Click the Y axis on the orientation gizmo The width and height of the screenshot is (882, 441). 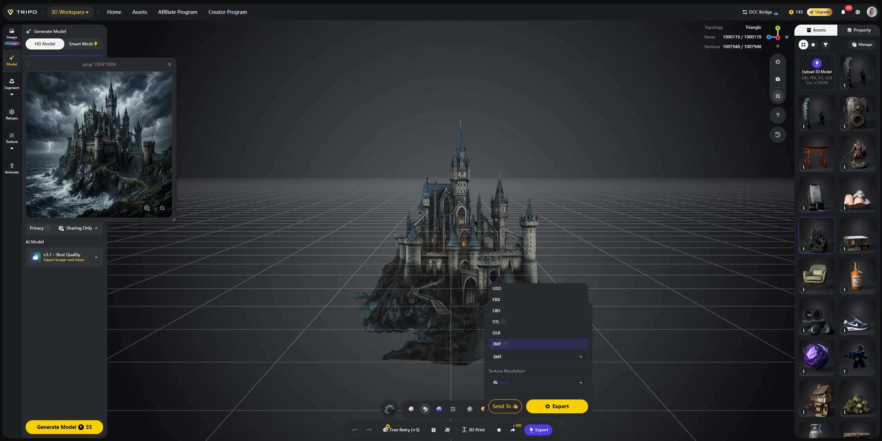[778, 28]
